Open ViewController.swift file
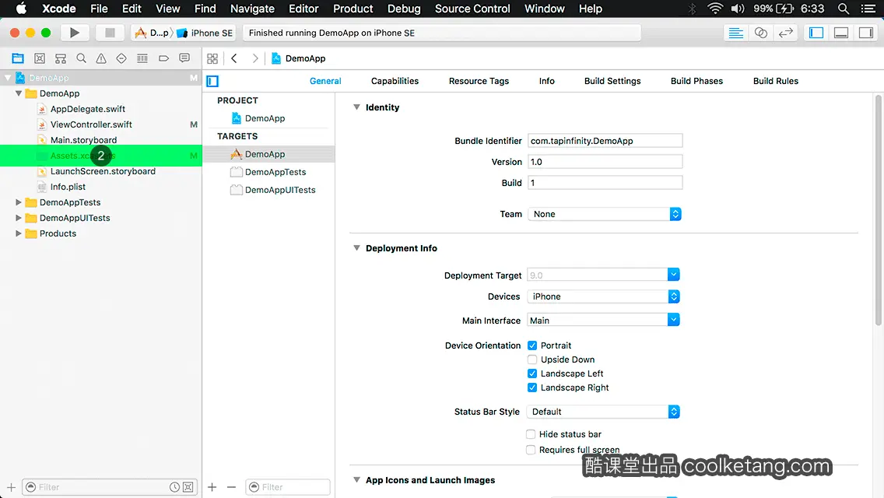The image size is (884, 498). click(x=91, y=124)
